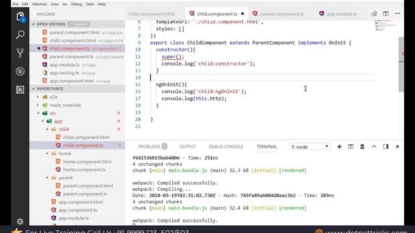Click line number 15 in gutter
The height and width of the screenshot is (233, 415).
pyautogui.click(x=137, y=85)
